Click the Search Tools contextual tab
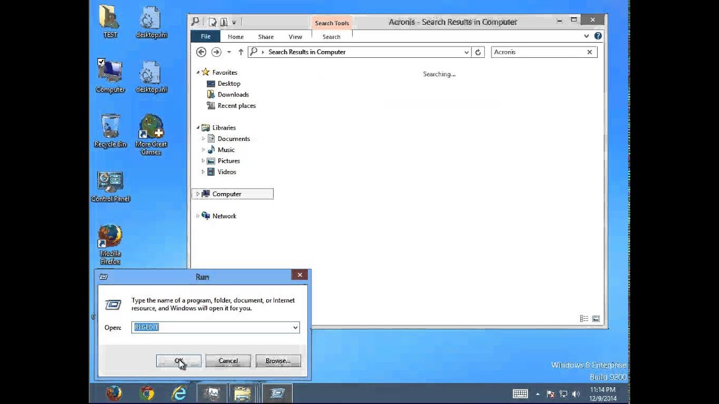This screenshot has width=719, height=404. pos(331,23)
